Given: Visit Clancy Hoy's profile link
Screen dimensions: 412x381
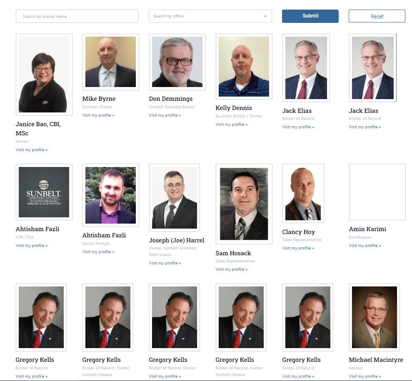Looking at the screenshot, I should [298, 248].
